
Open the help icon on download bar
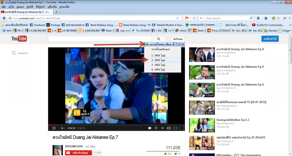(179, 44)
